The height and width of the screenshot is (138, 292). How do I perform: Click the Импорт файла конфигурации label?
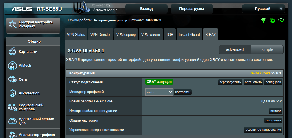click(93, 111)
